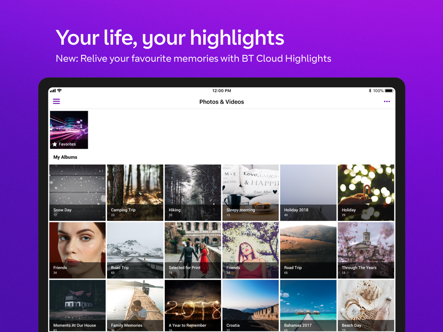Click the 'Your life, your highlights' headline
The width and height of the screenshot is (443, 332).
click(x=170, y=38)
